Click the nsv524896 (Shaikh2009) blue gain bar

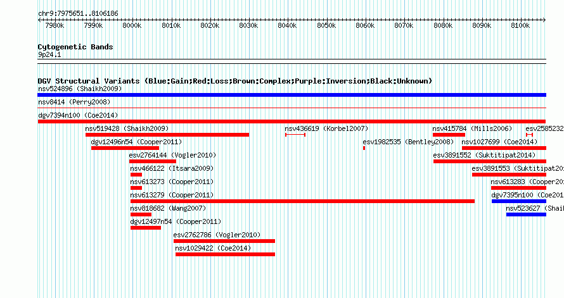coord(292,95)
